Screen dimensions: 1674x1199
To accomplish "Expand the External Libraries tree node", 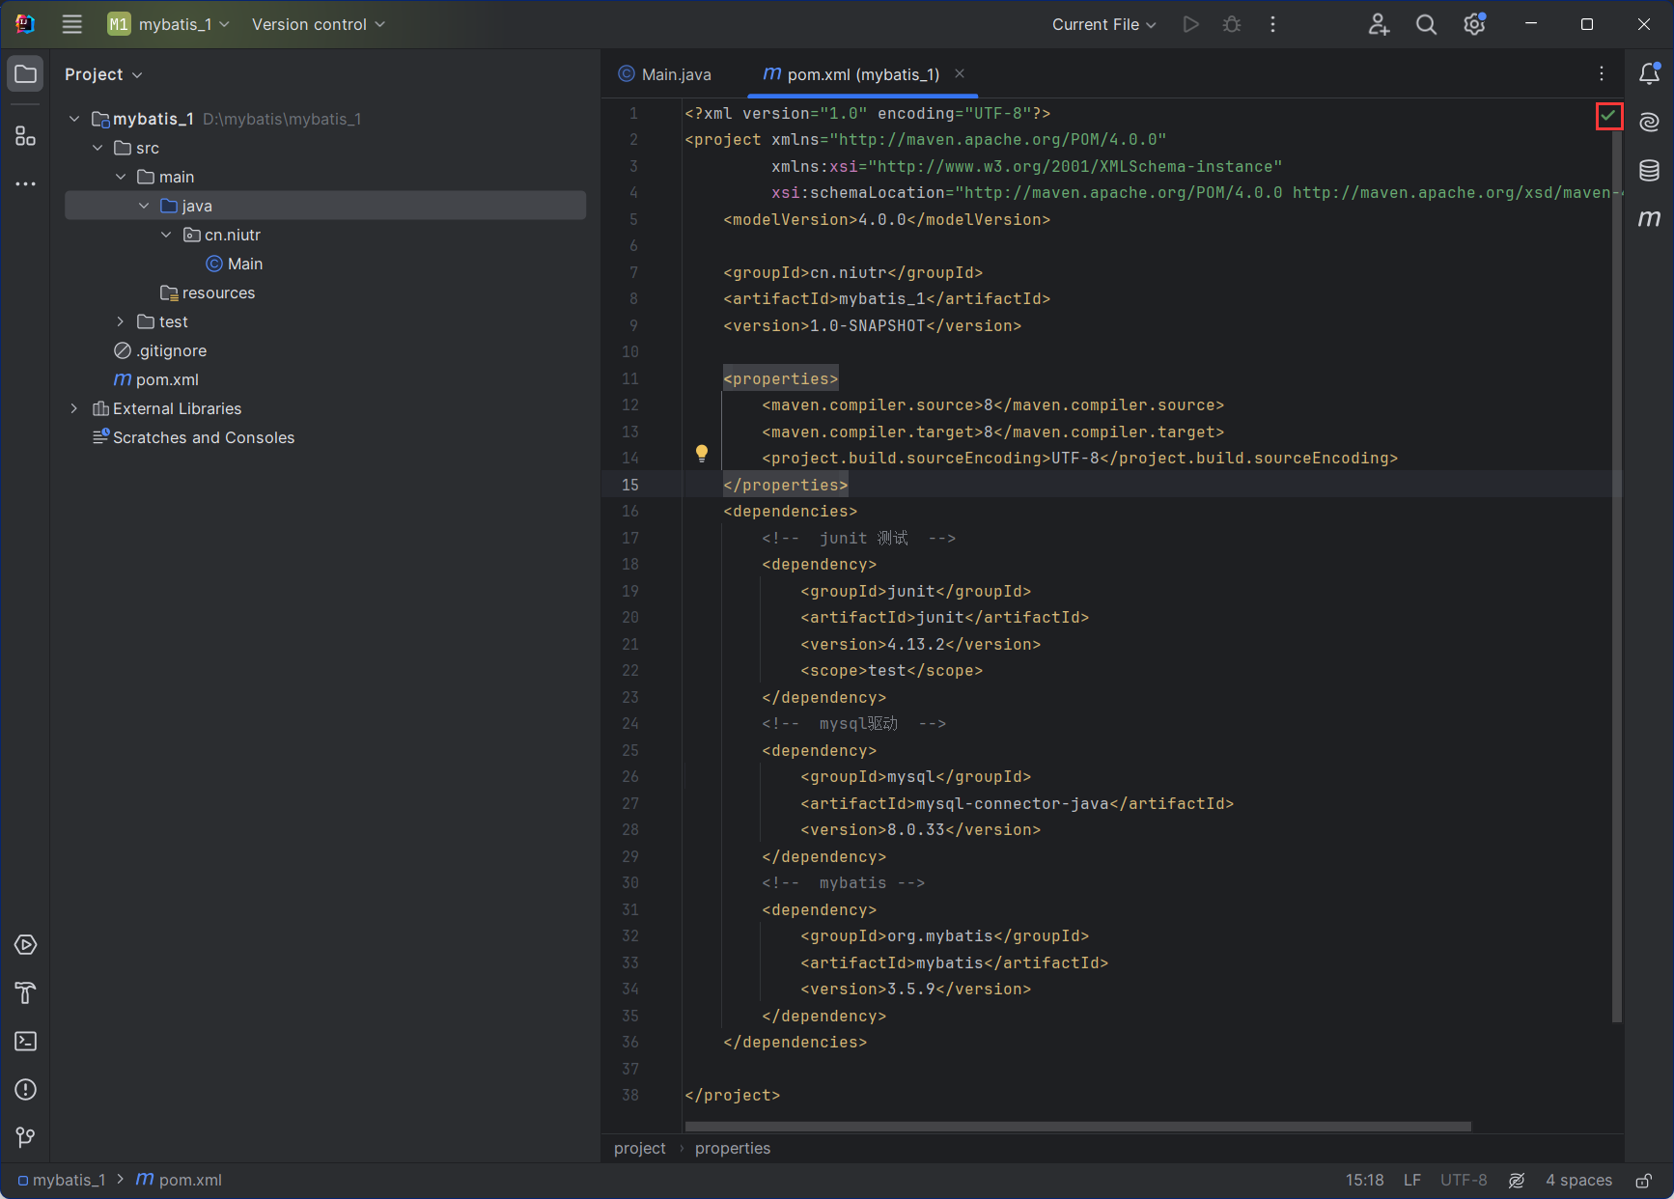I will [74, 408].
